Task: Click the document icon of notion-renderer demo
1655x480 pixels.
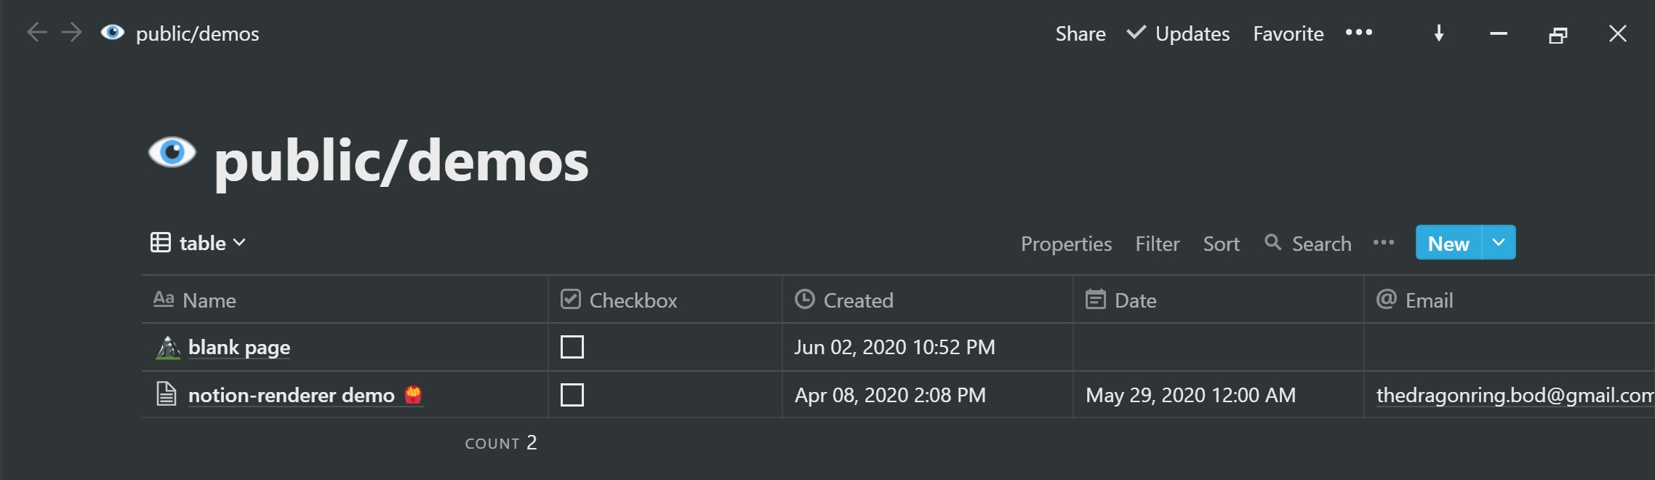Action: point(167,394)
